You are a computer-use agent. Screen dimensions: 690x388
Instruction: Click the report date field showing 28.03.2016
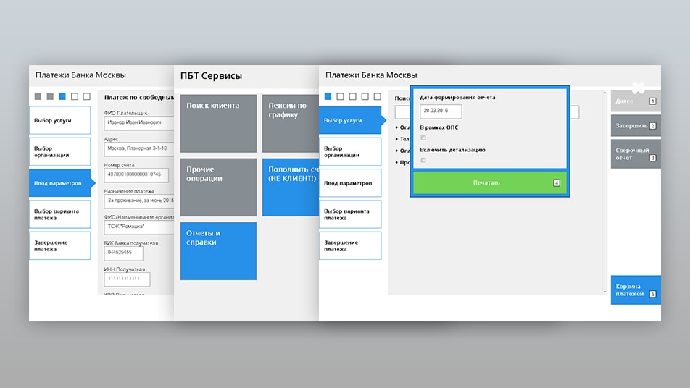[x=441, y=111]
